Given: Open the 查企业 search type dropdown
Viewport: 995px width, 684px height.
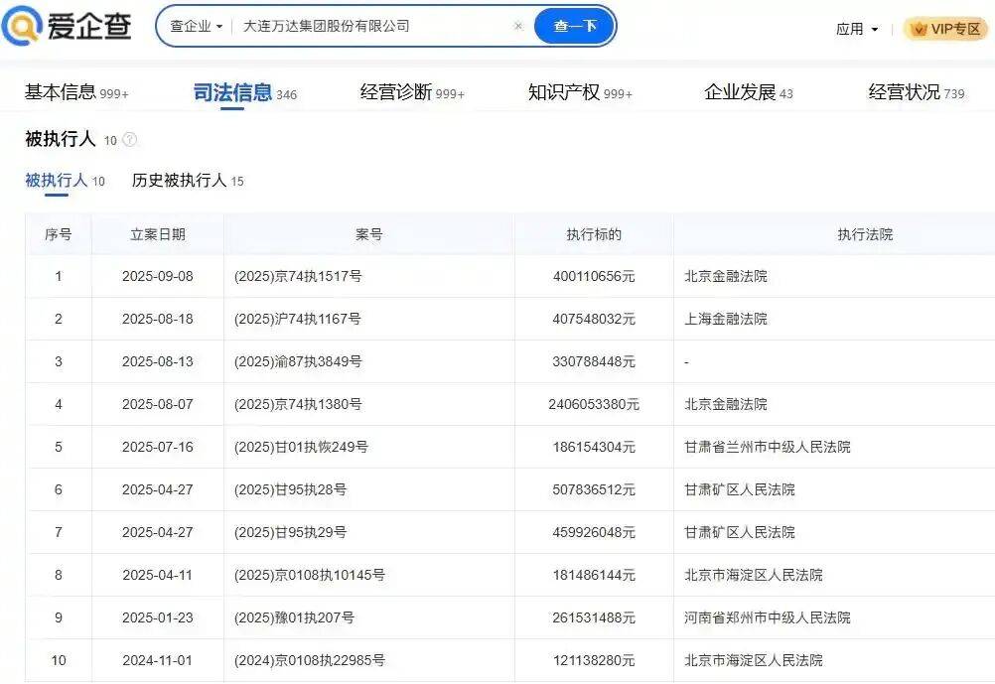Looking at the screenshot, I should coord(196,26).
